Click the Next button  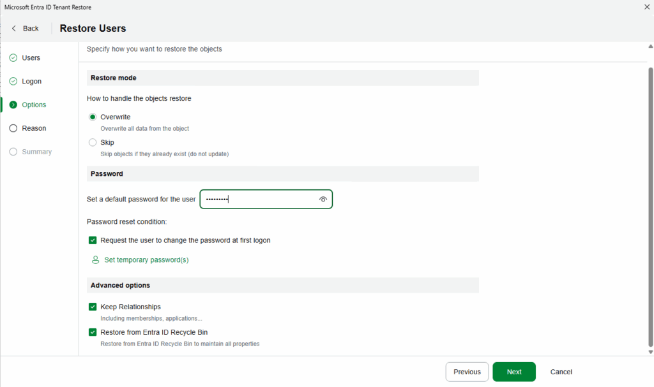514,372
